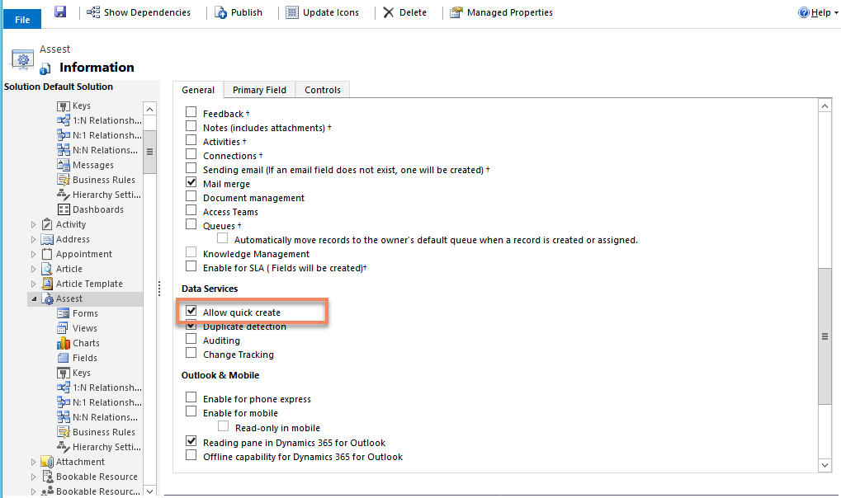
Task: Select Forms under the Assest entity
Action: 85,313
